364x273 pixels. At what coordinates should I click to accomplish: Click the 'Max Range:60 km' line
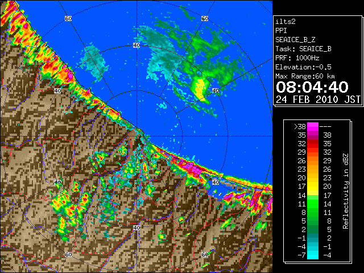click(305, 76)
